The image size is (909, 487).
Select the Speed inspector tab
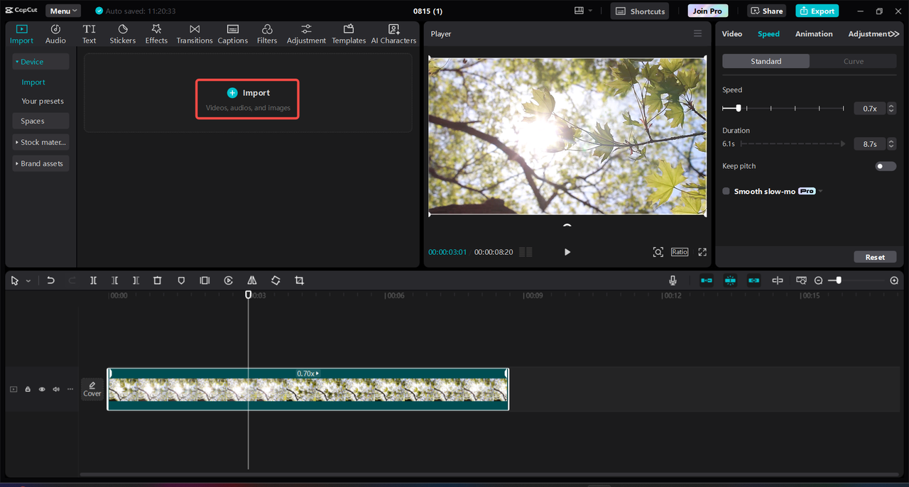768,33
